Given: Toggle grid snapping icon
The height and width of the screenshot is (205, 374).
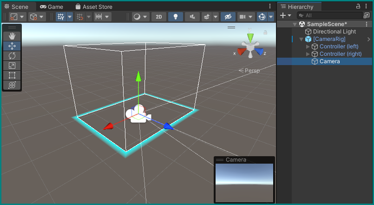Looking at the screenshot, I should tap(80, 17).
